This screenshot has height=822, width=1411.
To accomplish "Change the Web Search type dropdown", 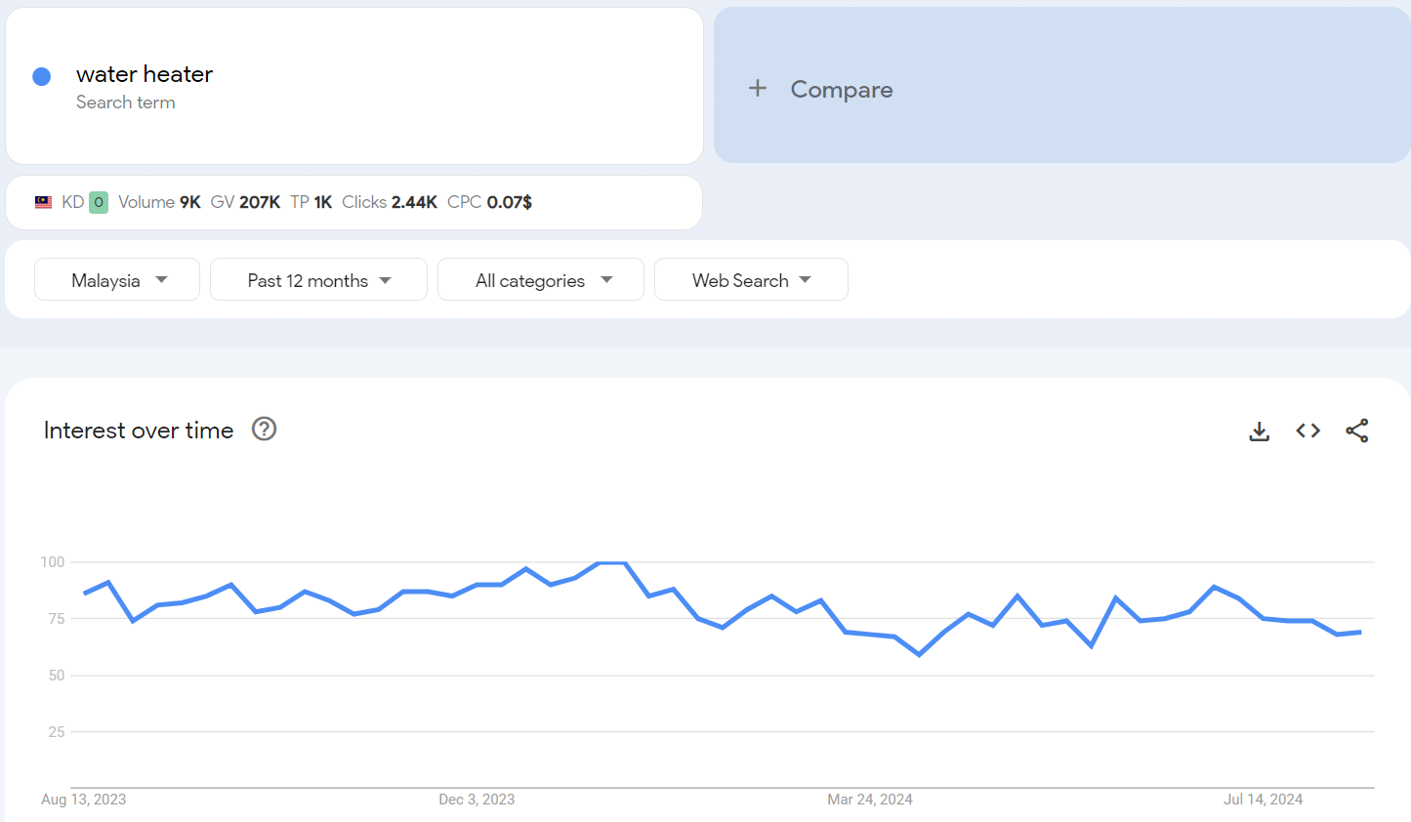I will coord(751,280).
